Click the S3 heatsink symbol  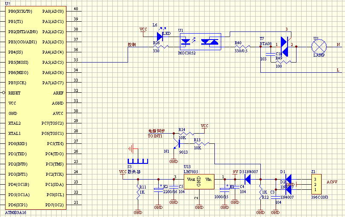pos(138,157)
